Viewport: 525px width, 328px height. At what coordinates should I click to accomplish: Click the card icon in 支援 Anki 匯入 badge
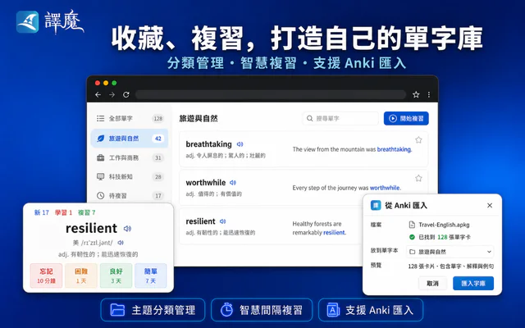tap(333, 310)
